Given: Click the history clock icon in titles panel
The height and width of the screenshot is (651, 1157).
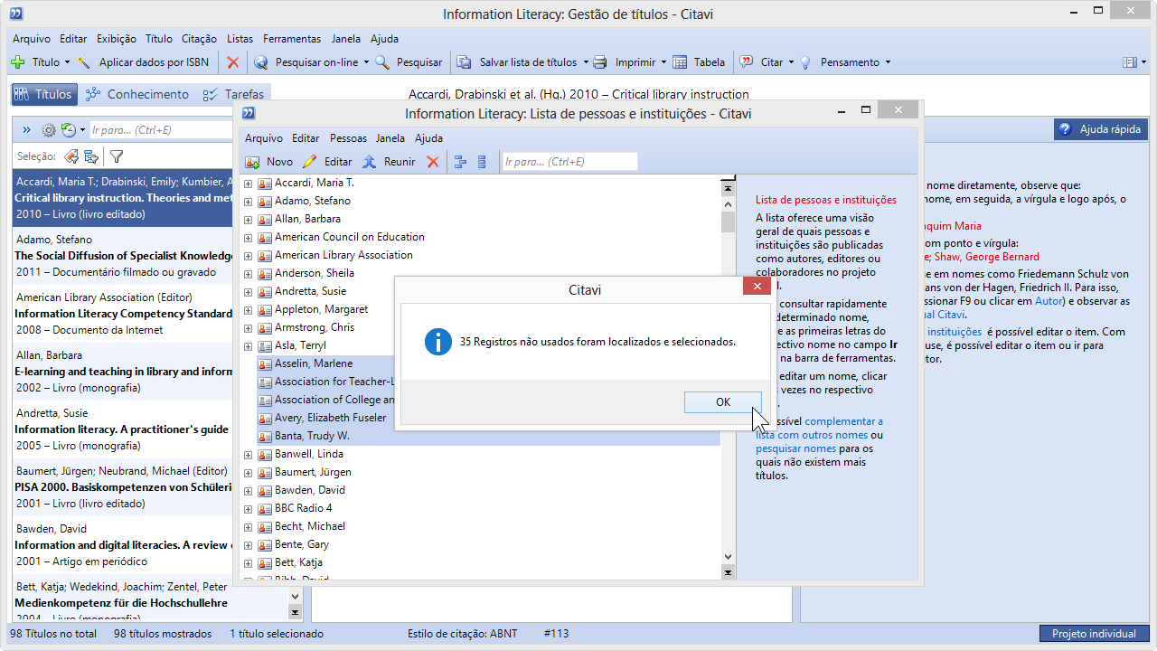Looking at the screenshot, I should [68, 130].
